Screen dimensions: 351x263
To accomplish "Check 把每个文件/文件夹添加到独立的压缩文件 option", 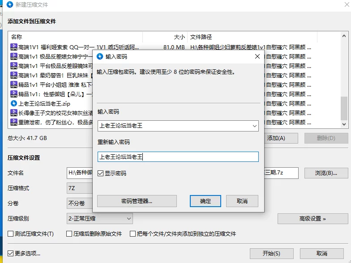I will [133, 233].
